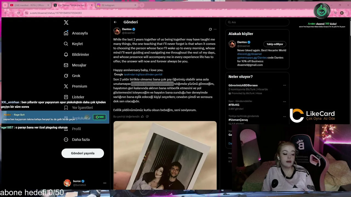Screen dimensions: 351x197
Task: Open the #FBvKG trending topic
Action: coord(234,105)
